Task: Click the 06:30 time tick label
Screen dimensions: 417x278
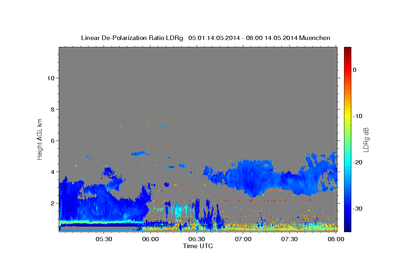Action: [x=197, y=239]
